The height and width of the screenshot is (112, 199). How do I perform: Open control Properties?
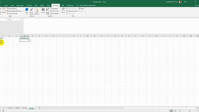(x=54, y=8)
